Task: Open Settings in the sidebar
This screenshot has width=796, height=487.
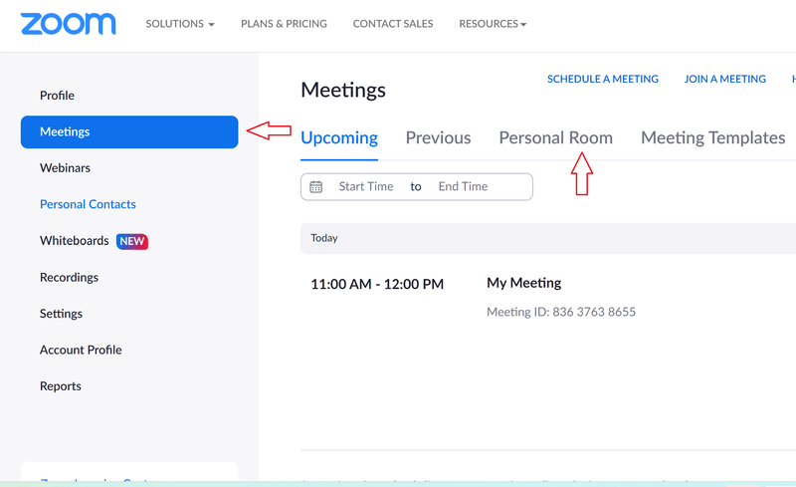Action: [x=61, y=314]
